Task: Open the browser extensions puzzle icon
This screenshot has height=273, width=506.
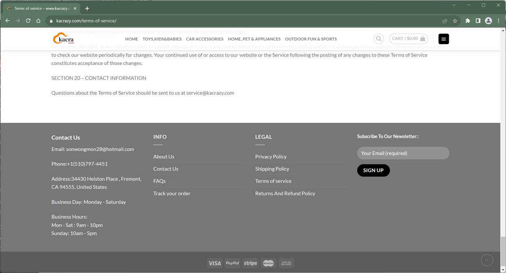Action: (x=467, y=21)
